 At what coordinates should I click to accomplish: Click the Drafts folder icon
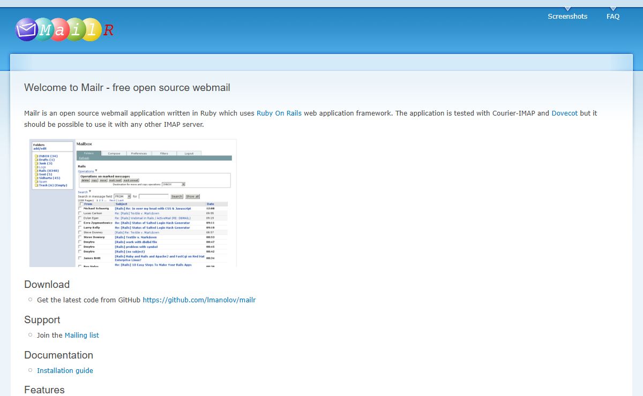click(x=36, y=160)
